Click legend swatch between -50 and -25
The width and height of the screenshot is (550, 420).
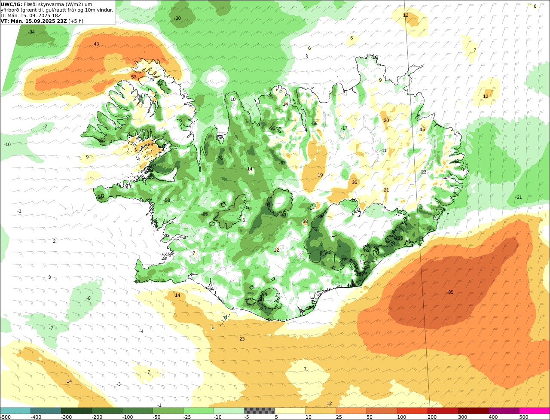pyautogui.click(x=168, y=411)
